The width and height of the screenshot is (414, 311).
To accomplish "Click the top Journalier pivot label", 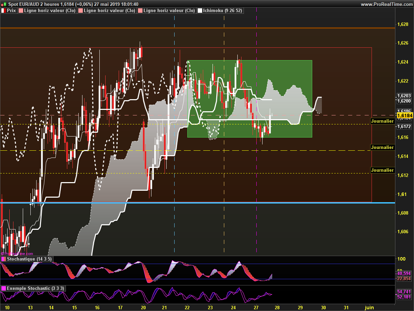I will [x=382, y=121].
